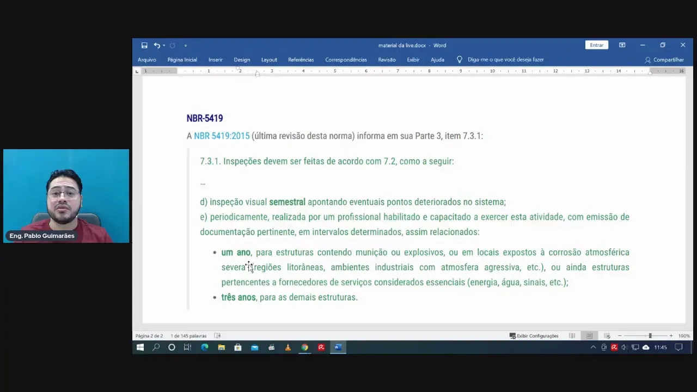Open the Undo history dropdown arrow
697x392 pixels.
[x=164, y=46]
